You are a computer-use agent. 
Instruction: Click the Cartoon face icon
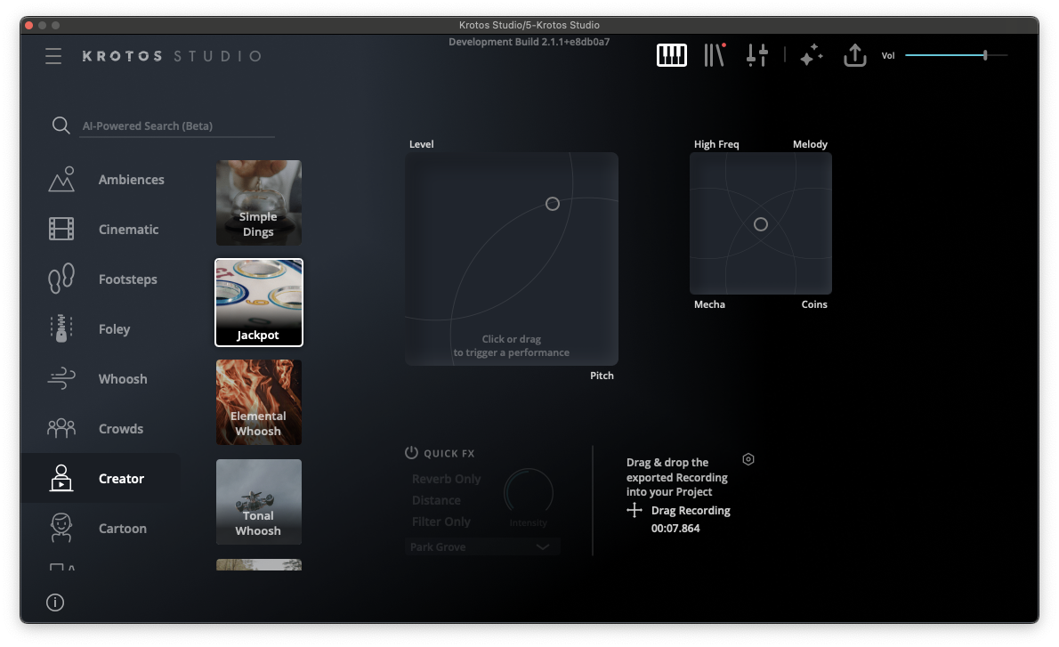click(61, 528)
